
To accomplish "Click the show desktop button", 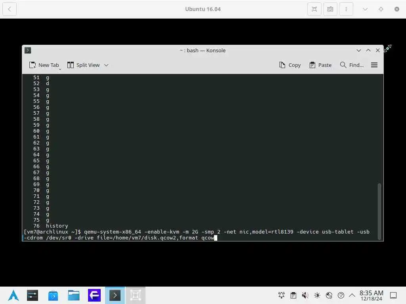I will pos(393,295).
